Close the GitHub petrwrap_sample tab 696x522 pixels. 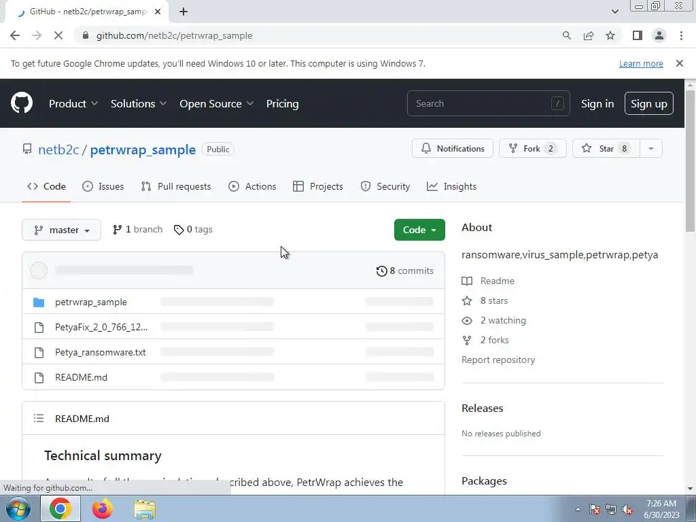[x=158, y=12]
